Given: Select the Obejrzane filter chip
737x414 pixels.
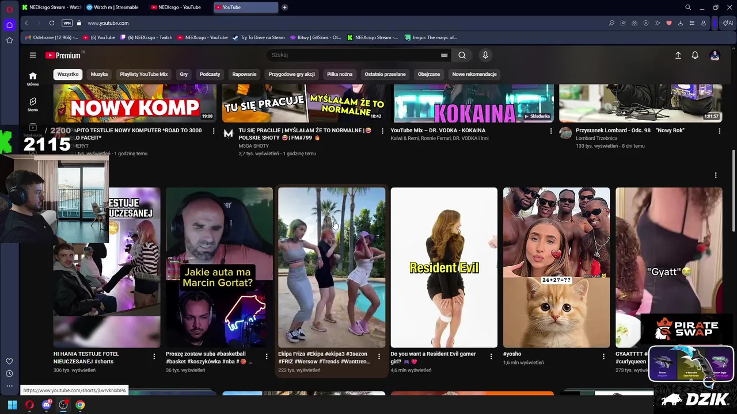Looking at the screenshot, I should 429,74.
